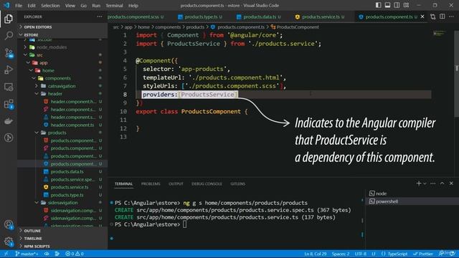Open the terminal launch profile dropdown arrow

point(425,183)
